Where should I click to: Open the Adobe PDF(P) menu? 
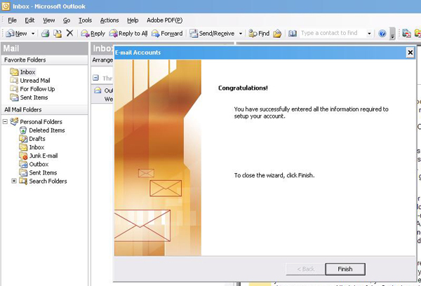[165, 20]
